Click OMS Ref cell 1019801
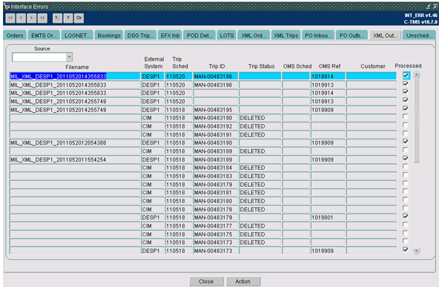The image size is (439, 287). (328, 217)
